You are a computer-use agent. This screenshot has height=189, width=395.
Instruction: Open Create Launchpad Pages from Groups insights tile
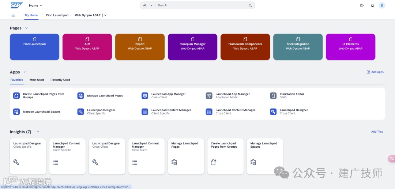click(x=225, y=156)
